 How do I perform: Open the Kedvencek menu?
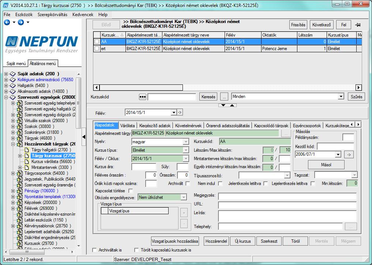83,15
